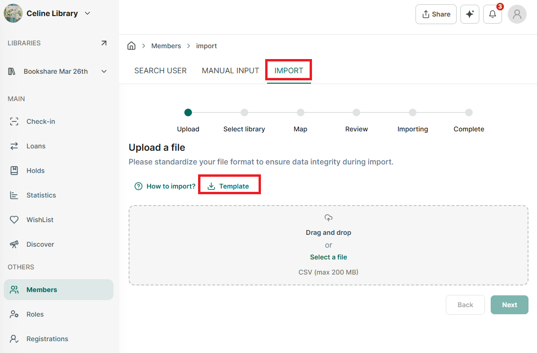Screen dimensions: 537x353
Task: Click the cloud upload icon
Action: click(x=329, y=218)
